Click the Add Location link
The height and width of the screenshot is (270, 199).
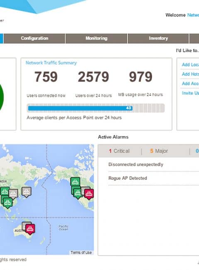[x=190, y=64]
